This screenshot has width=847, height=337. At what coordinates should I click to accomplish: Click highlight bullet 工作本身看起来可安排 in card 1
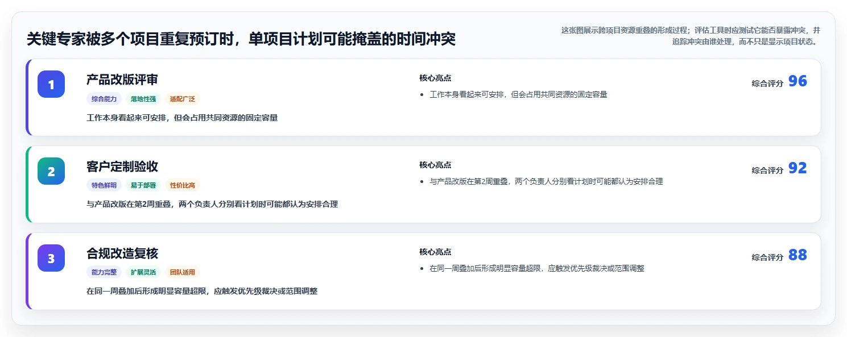[518, 94]
